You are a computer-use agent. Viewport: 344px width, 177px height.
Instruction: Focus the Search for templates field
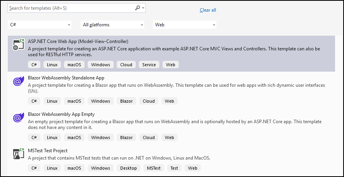pos(70,8)
